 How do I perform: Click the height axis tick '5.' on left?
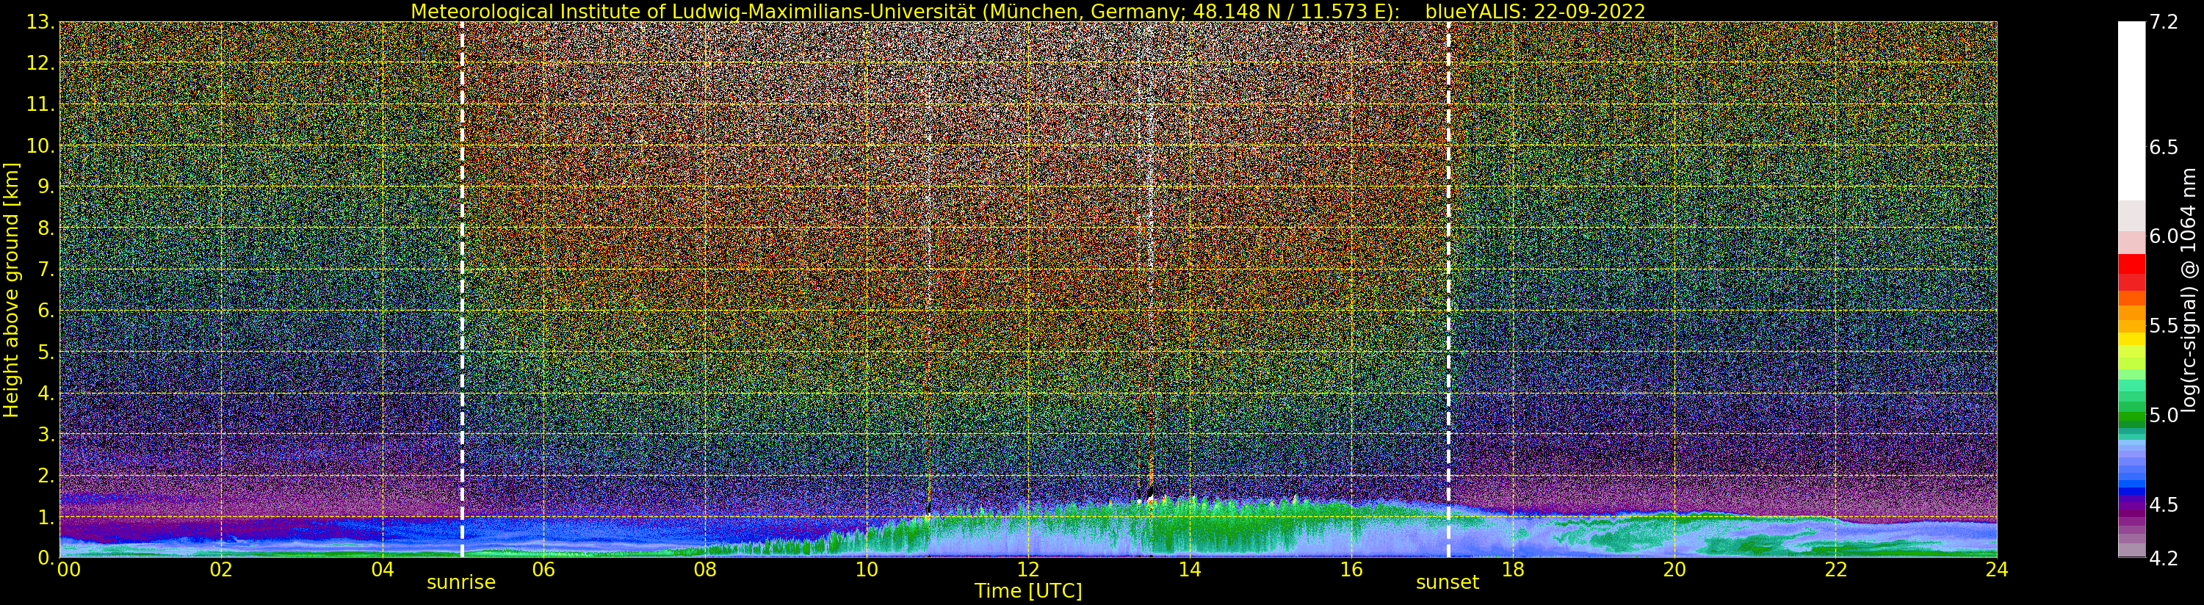pyautogui.click(x=46, y=352)
